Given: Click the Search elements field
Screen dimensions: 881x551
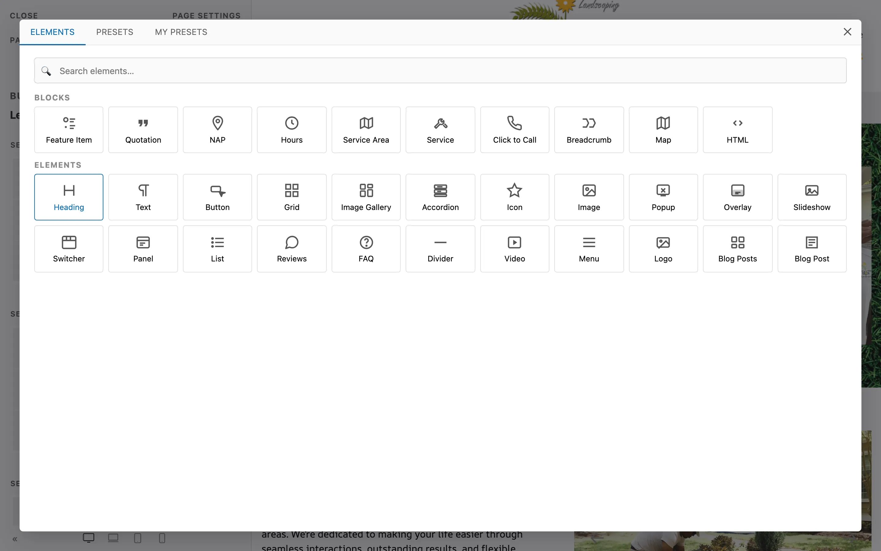Looking at the screenshot, I should point(441,71).
